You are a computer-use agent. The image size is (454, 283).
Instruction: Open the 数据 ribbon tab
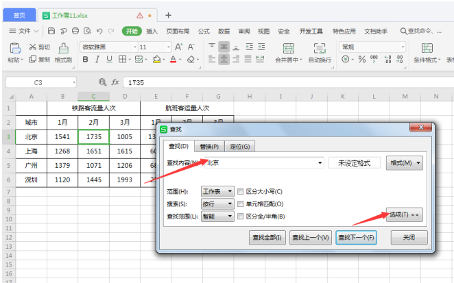tap(224, 32)
